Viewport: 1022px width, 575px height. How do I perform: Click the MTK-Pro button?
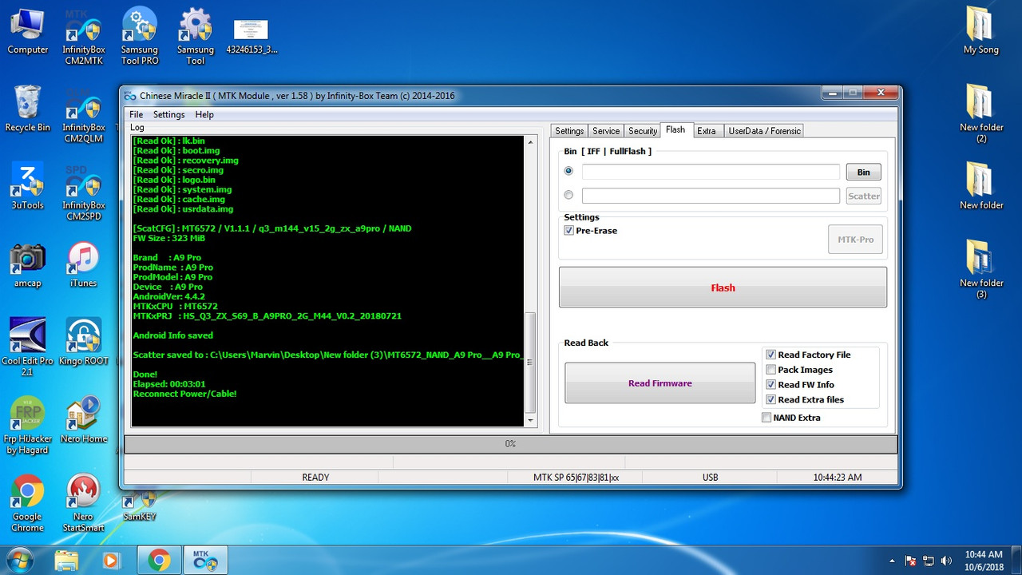pos(855,240)
